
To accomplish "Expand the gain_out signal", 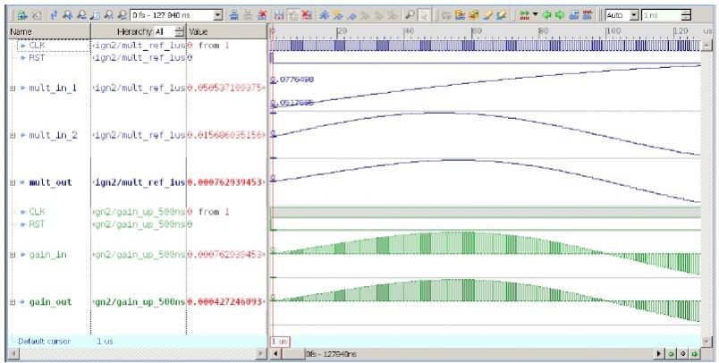I will click(x=13, y=302).
